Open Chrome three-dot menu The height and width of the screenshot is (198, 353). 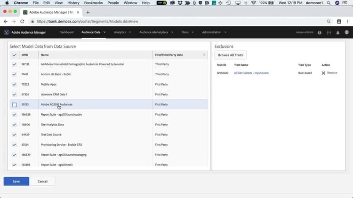tap(347, 21)
